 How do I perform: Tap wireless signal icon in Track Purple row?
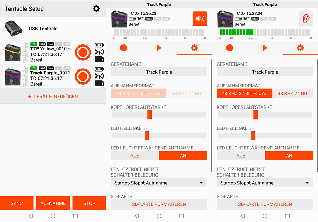click(99, 76)
